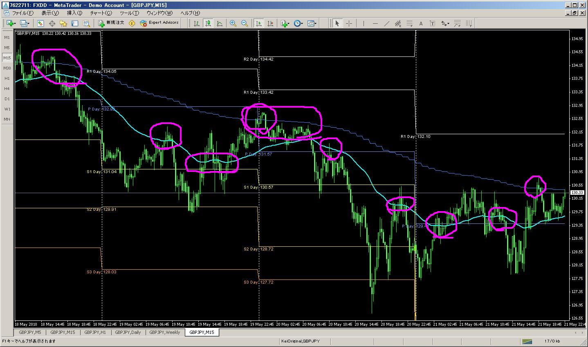
Task: Select the Fibonacci retracement tool
Action: (x=409, y=23)
